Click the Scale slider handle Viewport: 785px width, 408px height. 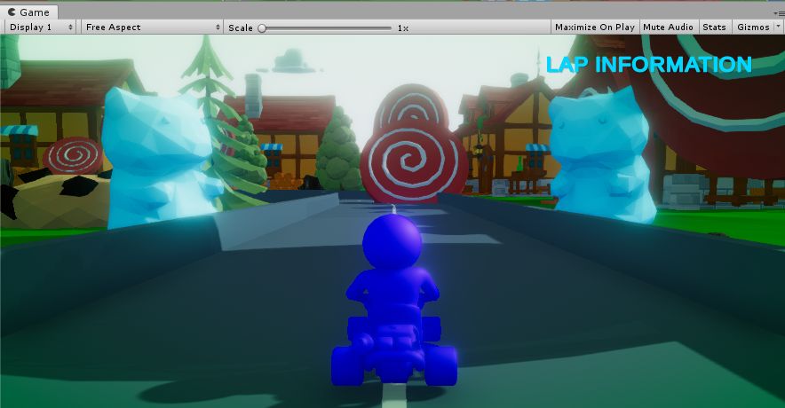tap(262, 28)
